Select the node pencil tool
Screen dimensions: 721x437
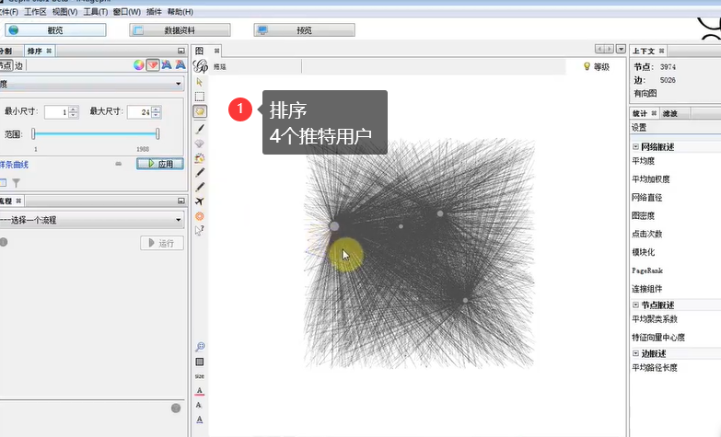[200, 172]
